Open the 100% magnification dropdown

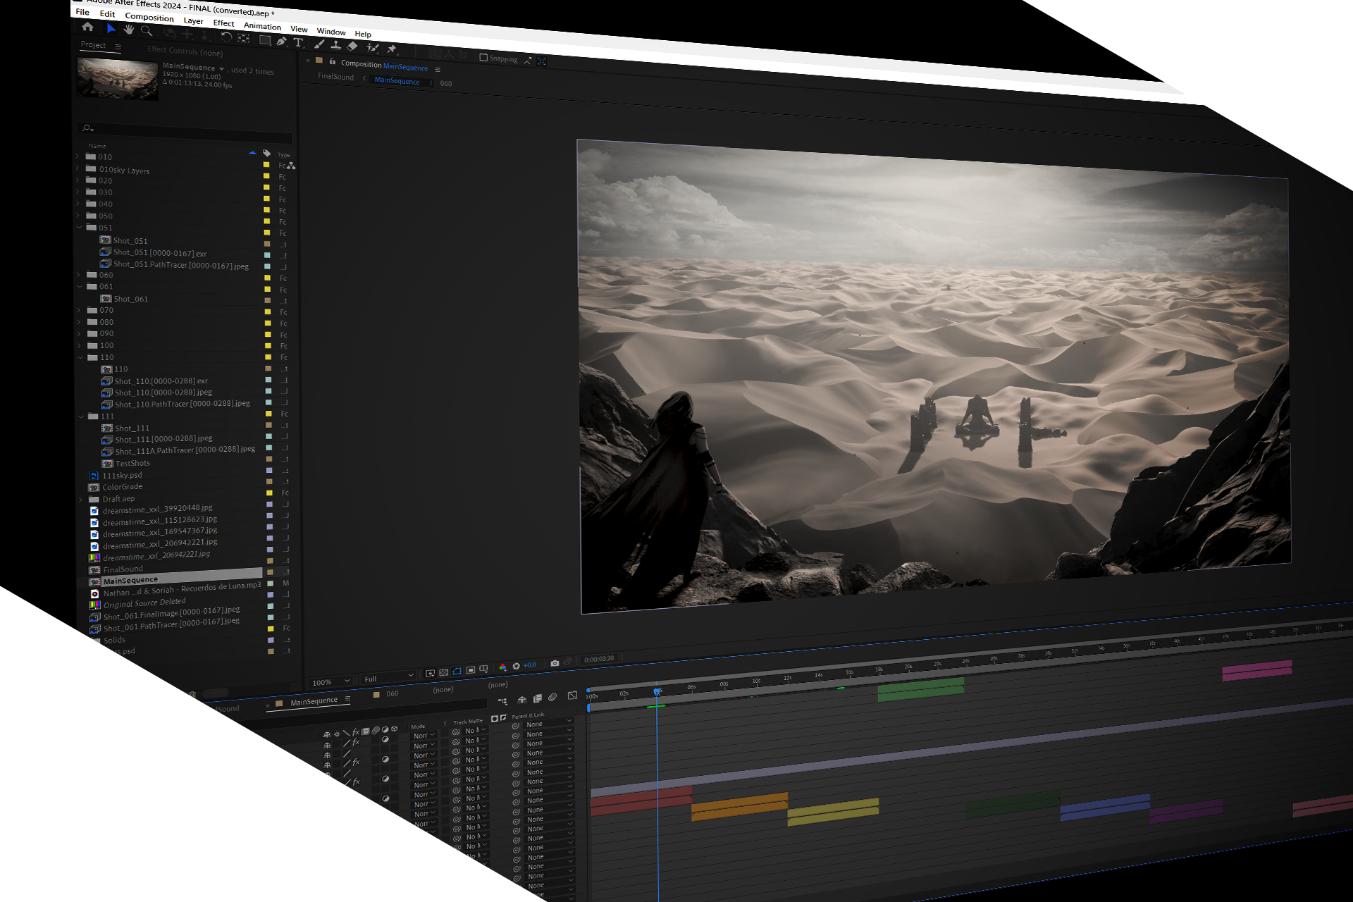pyautogui.click(x=330, y=681)
